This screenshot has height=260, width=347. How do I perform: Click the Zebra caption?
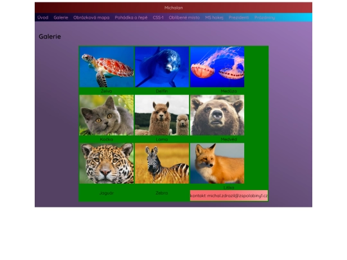tap(162, 193)
